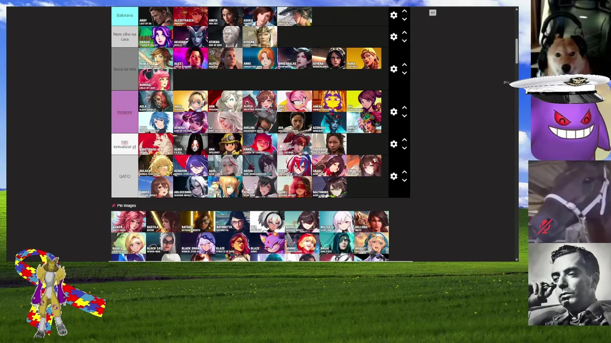Click the GATO tier label
Screen dimensions: 611x343
(x=125, y=176)
